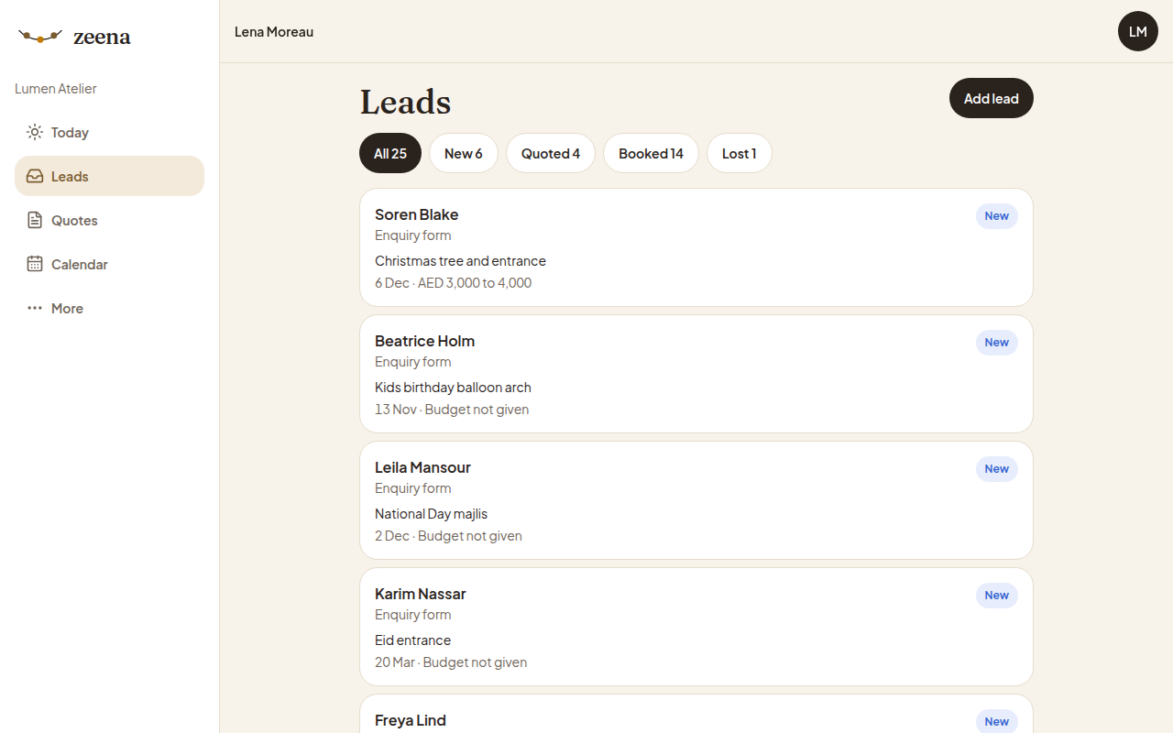The image size is (1173, 733).
Task: Click "Eid entrance" text
Action: coord(412,640)
